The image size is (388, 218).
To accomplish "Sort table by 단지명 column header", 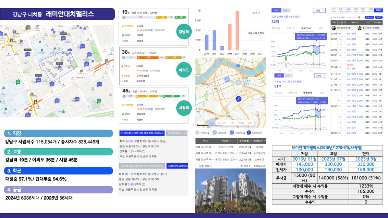I will (x=227, y=140).
